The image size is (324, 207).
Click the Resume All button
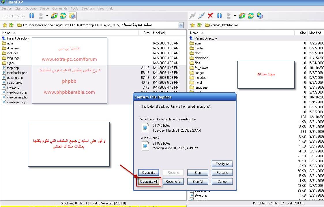pyautogui.click(x=173, y=182)
